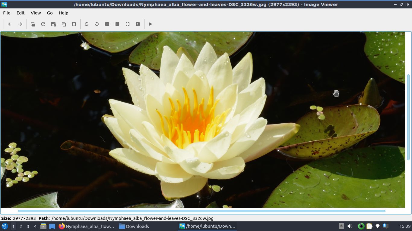This screenshot has height=231, width=412.
Task: Switch to Downloads folder taskbar window
Action: click(x=134, y=226)
